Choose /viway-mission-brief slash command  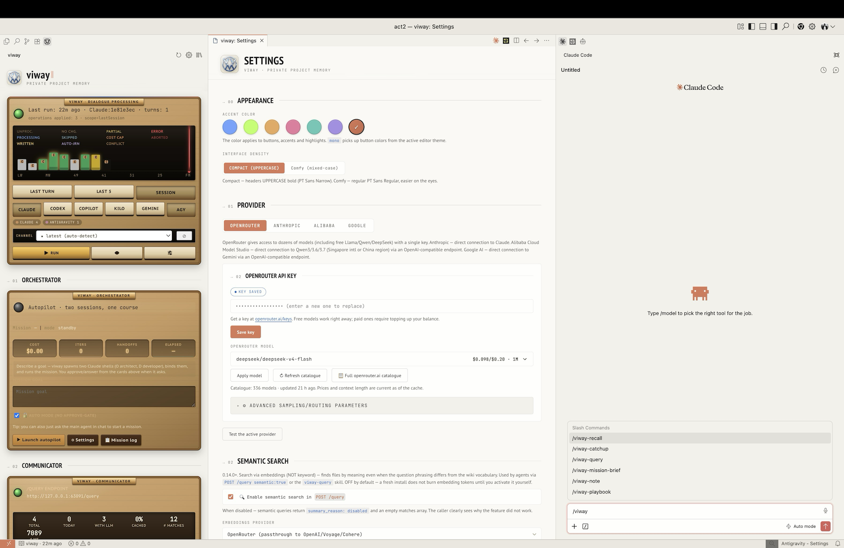700,470
